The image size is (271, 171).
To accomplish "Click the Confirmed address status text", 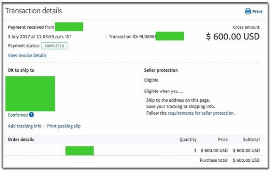I will coord(18,115).
